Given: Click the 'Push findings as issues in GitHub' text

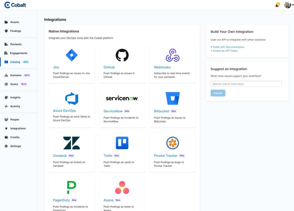Looking at the screenshot, I should coord(119,75).
